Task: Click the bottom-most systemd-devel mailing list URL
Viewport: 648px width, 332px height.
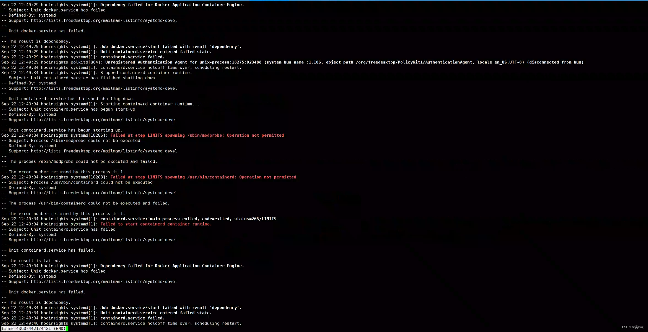Action: 89,281
